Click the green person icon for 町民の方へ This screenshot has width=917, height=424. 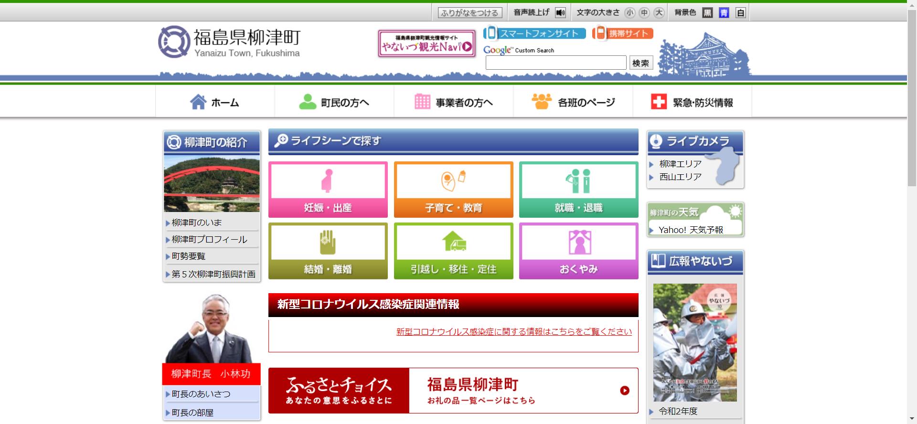pos(308,102)
